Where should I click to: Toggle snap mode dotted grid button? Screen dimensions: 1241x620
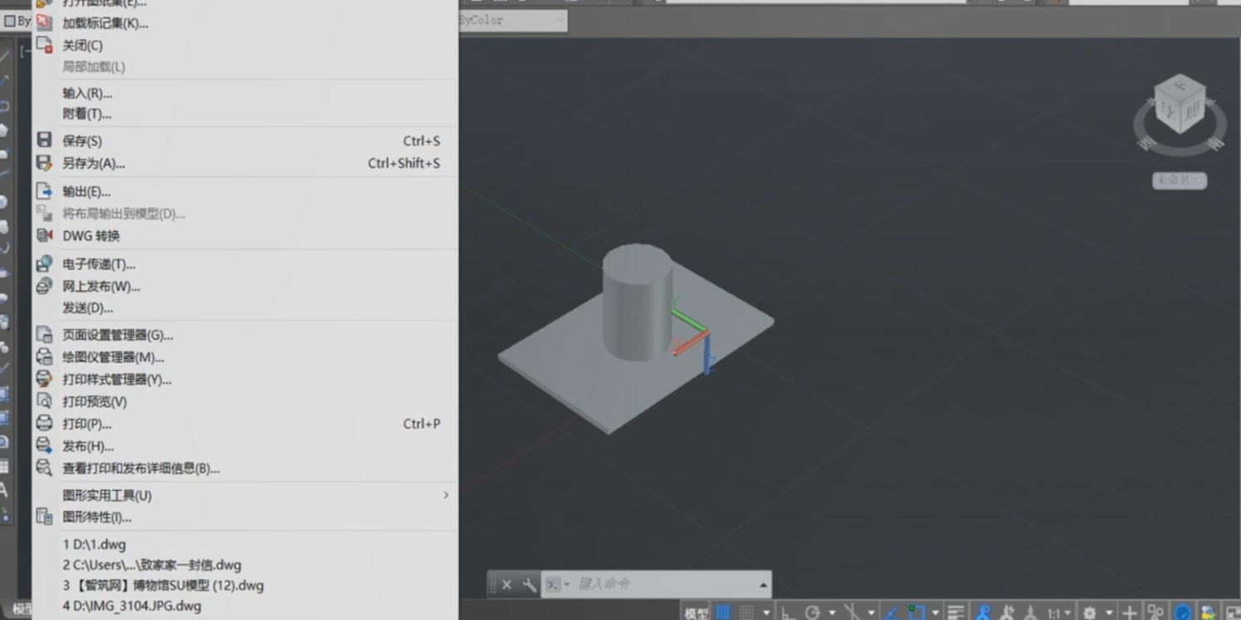[746, 613]
